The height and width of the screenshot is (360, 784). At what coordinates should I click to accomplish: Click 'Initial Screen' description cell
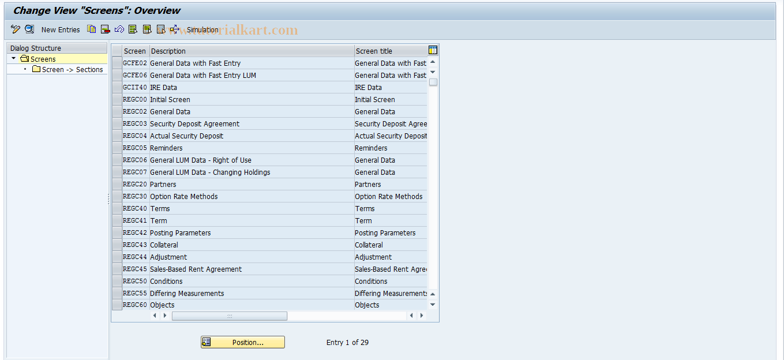pyautogui.click(x=252, y=100)
